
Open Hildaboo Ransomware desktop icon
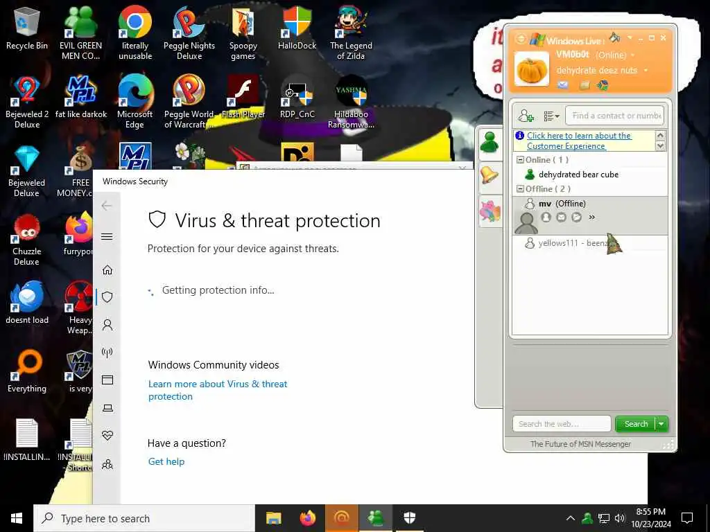[351, 103]
